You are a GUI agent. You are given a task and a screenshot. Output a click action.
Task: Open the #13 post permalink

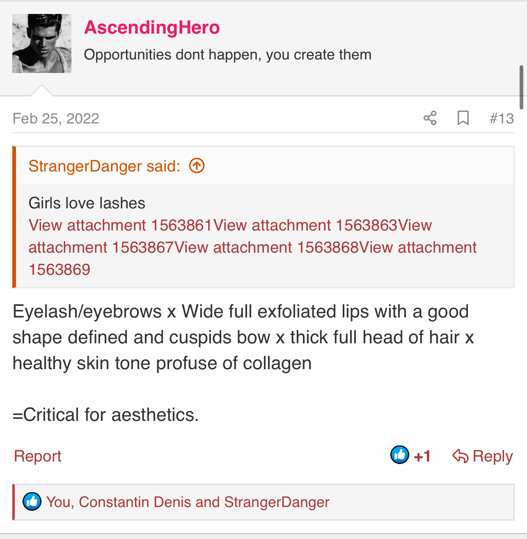501,119
